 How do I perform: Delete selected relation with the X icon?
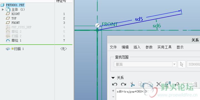click(159, 84)
